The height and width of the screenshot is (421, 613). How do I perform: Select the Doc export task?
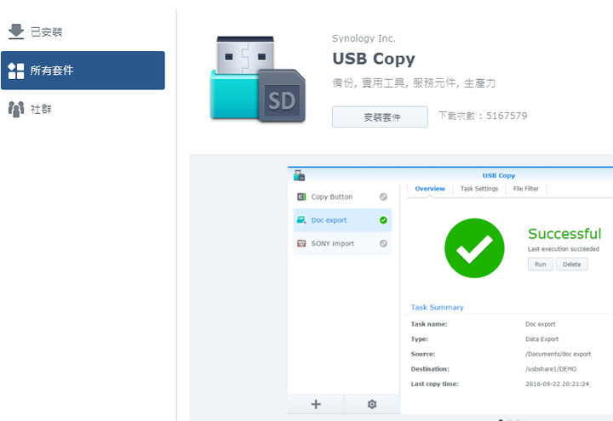click(342, 220)
